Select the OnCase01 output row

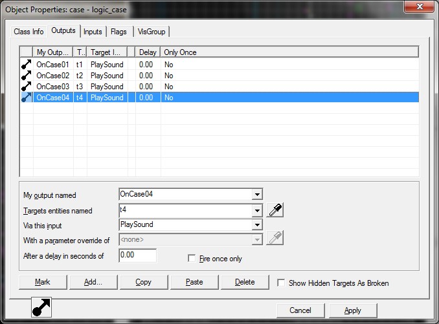(x=219, y=65)
